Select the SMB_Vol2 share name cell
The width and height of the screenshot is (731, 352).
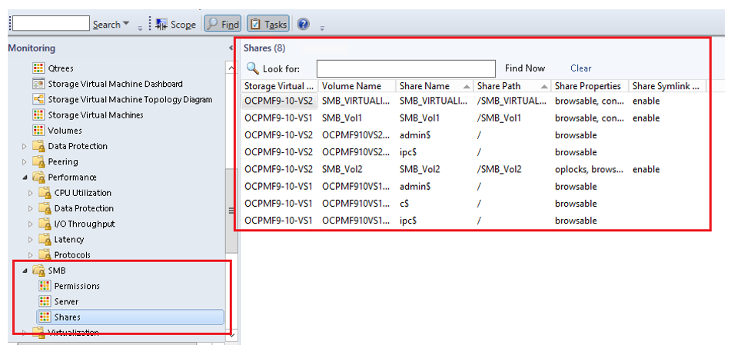[420, 169]
